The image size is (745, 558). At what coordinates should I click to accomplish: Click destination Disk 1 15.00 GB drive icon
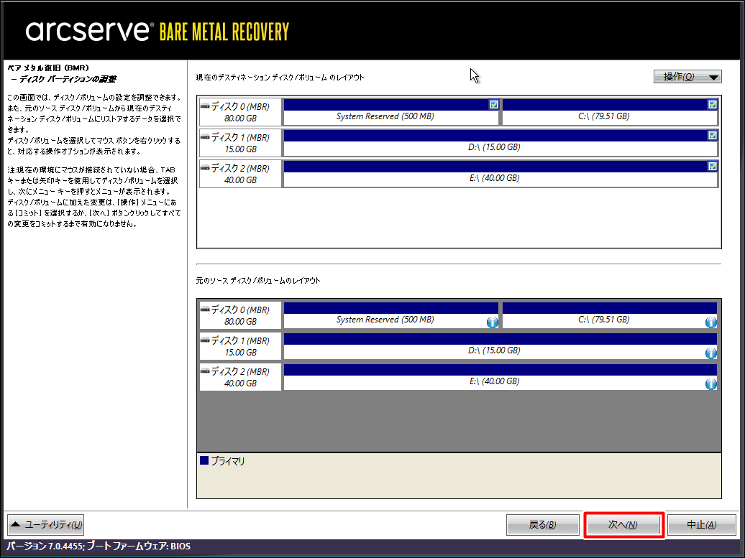coord(205,137)
